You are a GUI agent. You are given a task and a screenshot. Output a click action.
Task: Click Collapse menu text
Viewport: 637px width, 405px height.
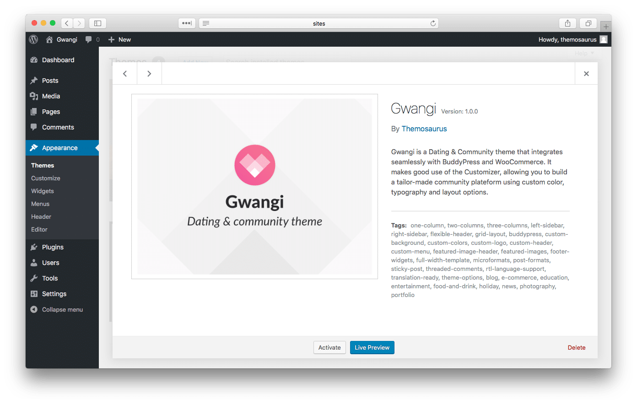pos(63,309)
